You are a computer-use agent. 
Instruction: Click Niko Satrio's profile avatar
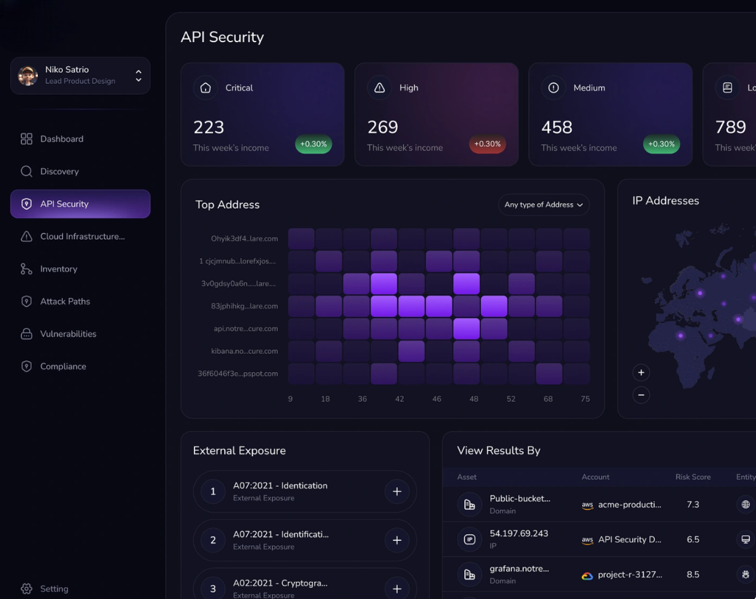[28, 76]
